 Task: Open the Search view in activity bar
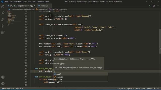tap(3, 13)
